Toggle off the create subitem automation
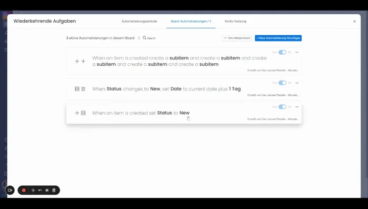The image size is (368, 209). click(282, 52)
